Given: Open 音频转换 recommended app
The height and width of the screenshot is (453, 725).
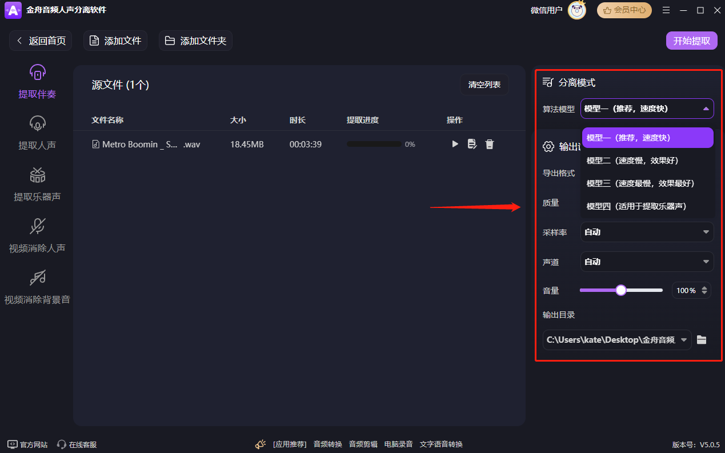Looking at the screenshot, I should (x=328, y=444).
